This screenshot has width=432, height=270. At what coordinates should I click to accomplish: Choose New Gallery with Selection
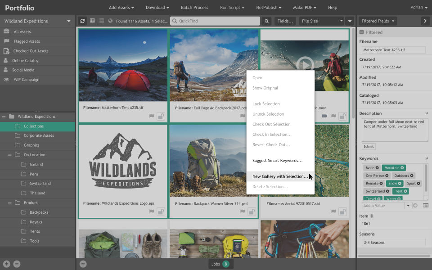click(x=280, y=176)
